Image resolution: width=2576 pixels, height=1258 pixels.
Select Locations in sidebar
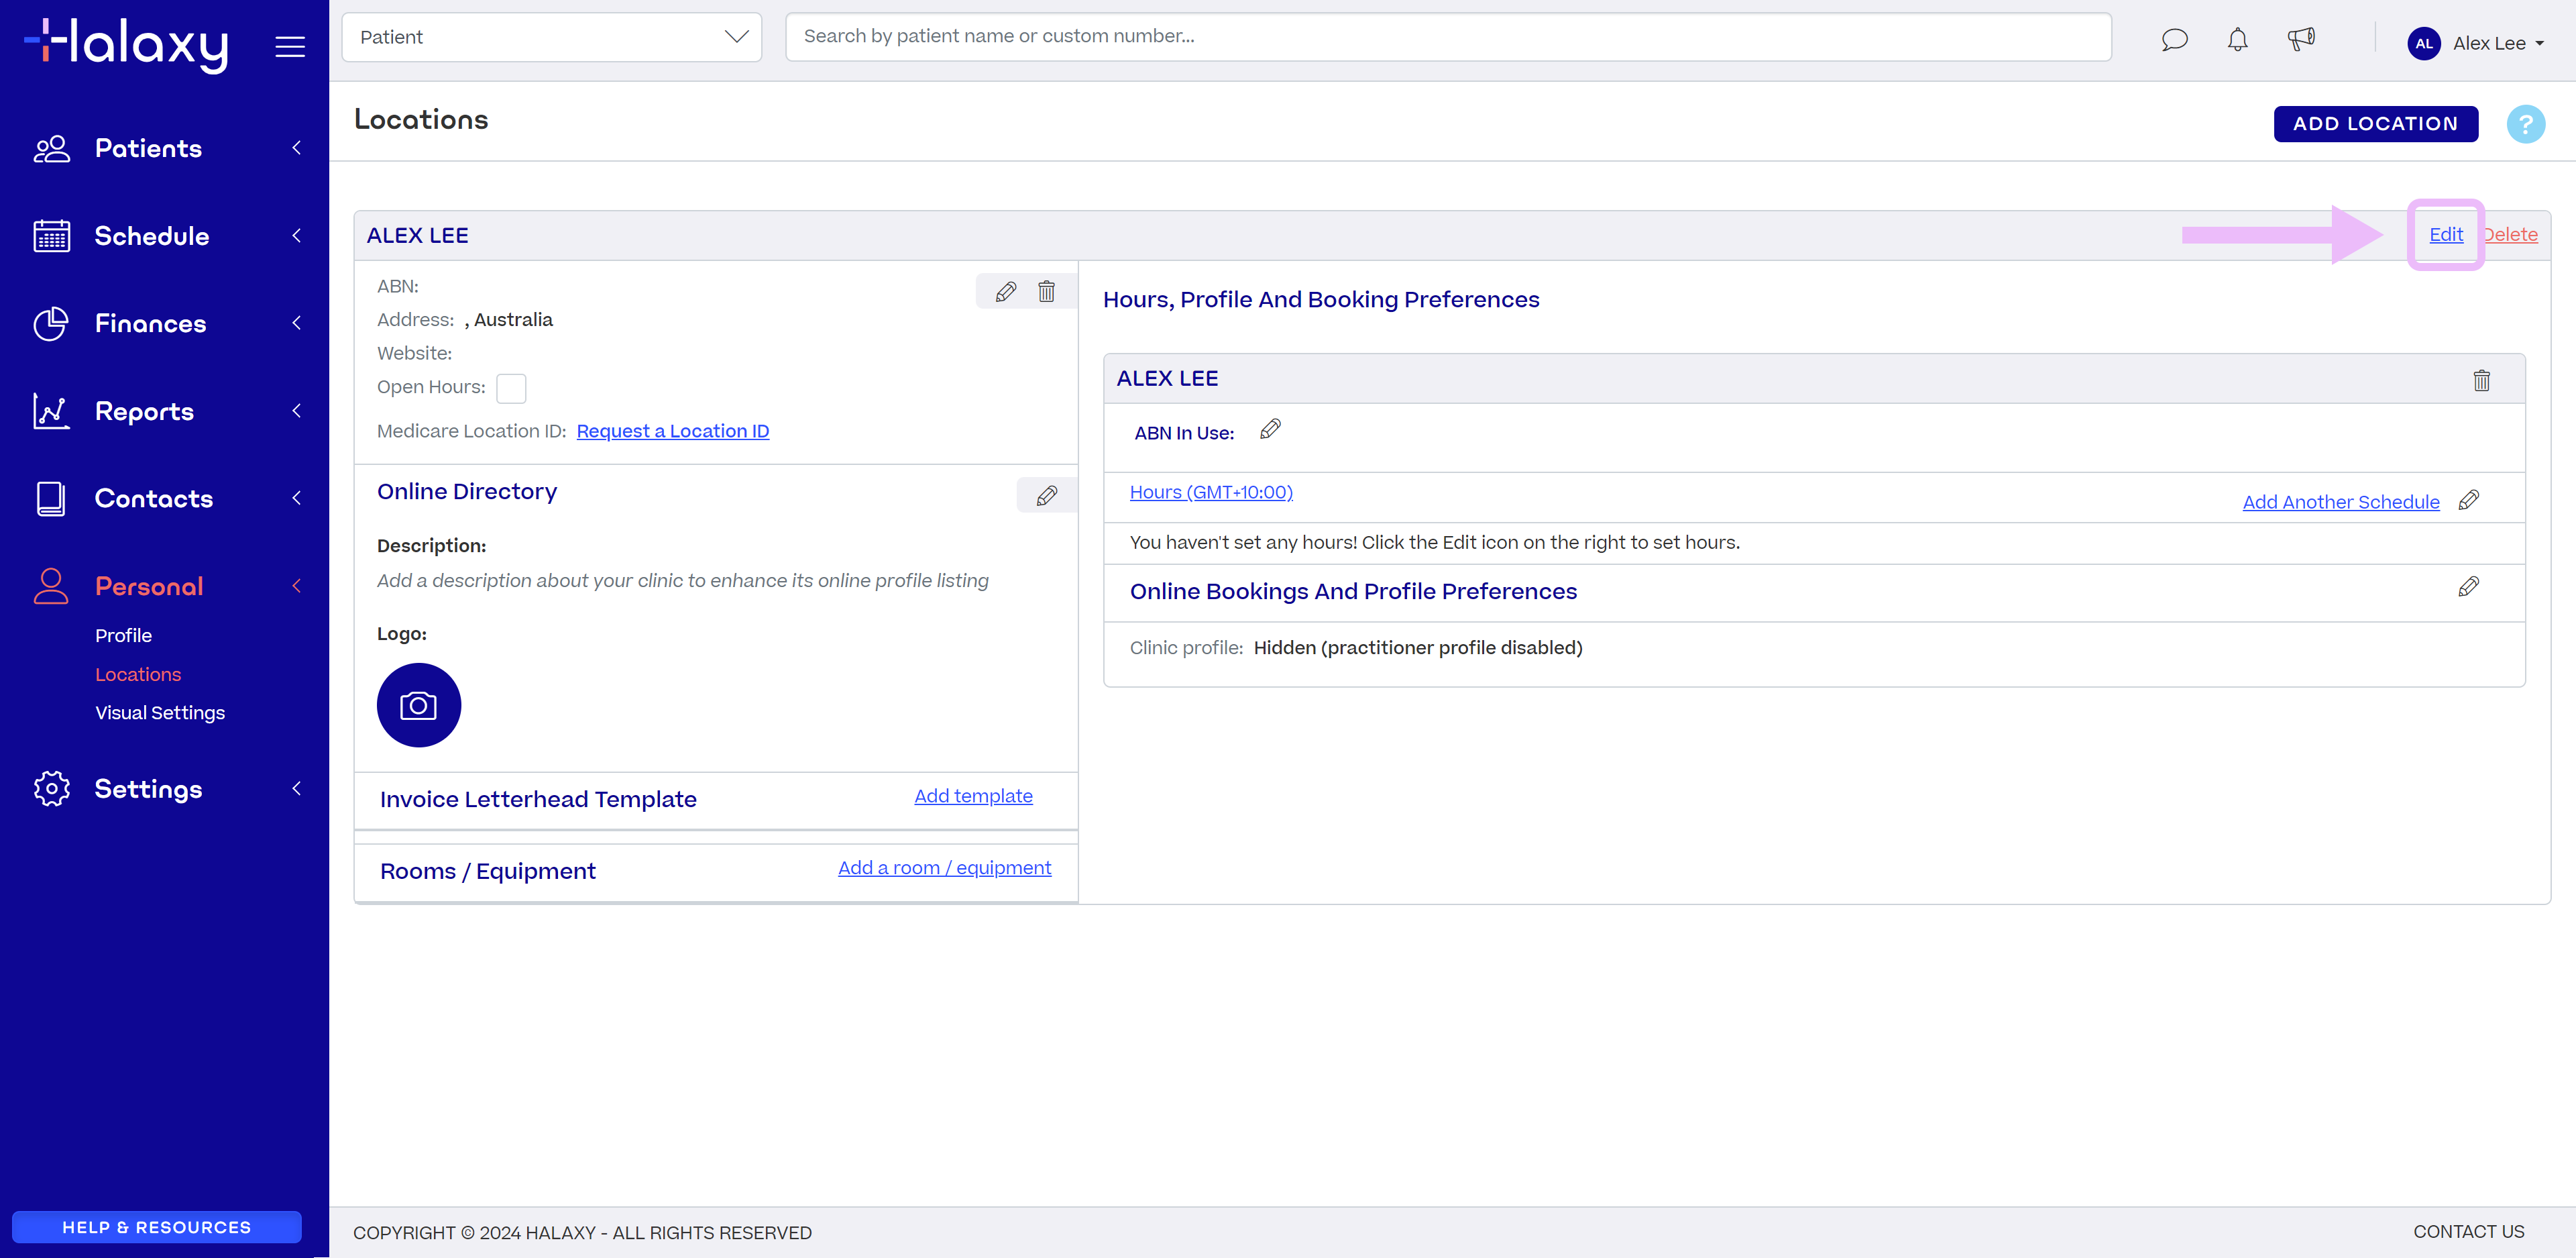138,674
